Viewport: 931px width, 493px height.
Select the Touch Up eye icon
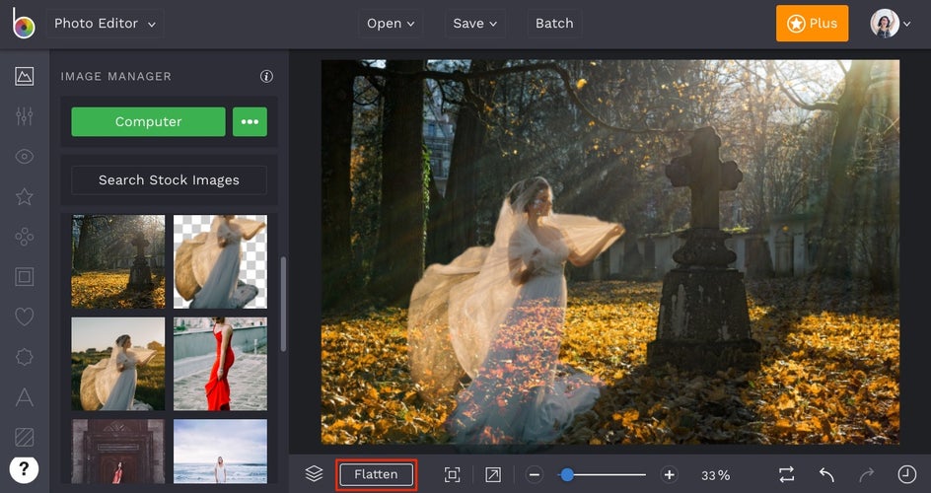pos(25,157)
